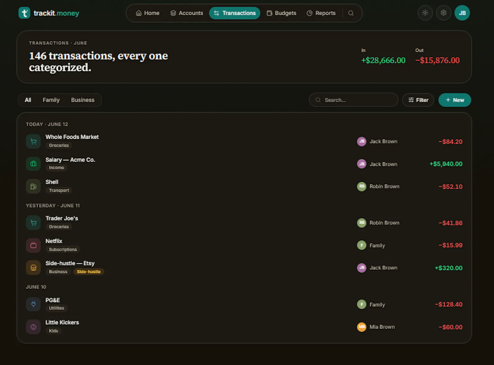The width and height of the screenshot is (494, 365).
Task: Click Mia Brown avatar on Little Kickers row
Action: [x=362, y=327]
